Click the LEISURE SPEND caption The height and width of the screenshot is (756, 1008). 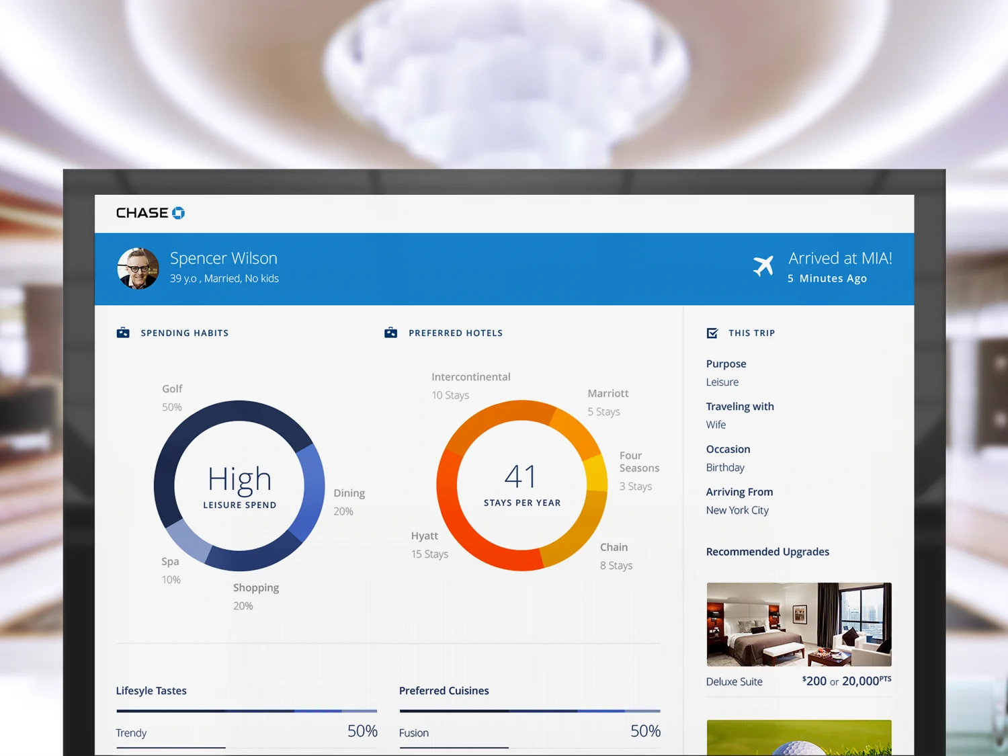(240, 505)
